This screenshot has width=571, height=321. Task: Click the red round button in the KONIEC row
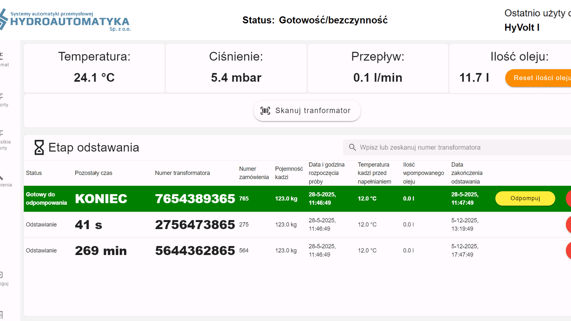click(x=569, y=199)
